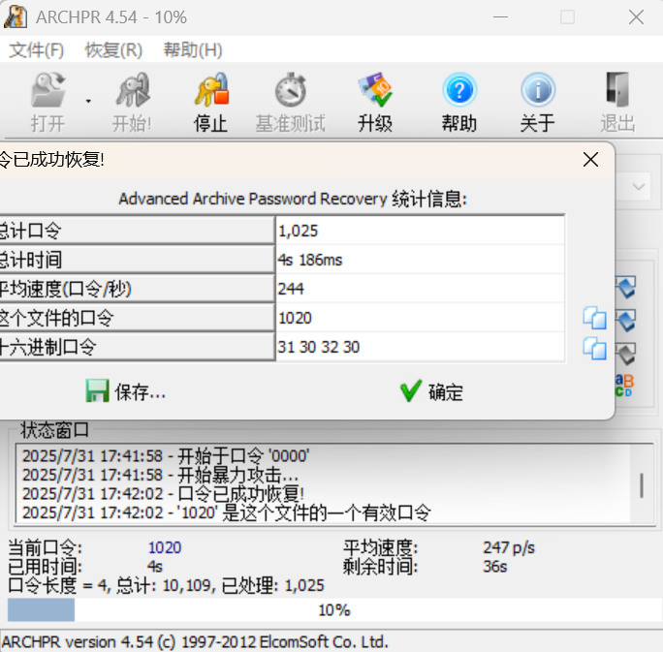The height and width of the screenshot is (652, 663).
Task: Run the Benchmark (基准测试) stopwatch icon
Action: click(x=291, y=90)
